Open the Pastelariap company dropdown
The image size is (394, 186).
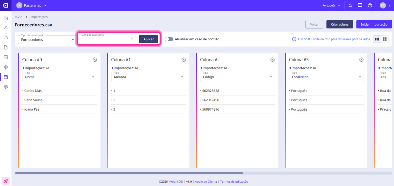click(x=32, y=5)
